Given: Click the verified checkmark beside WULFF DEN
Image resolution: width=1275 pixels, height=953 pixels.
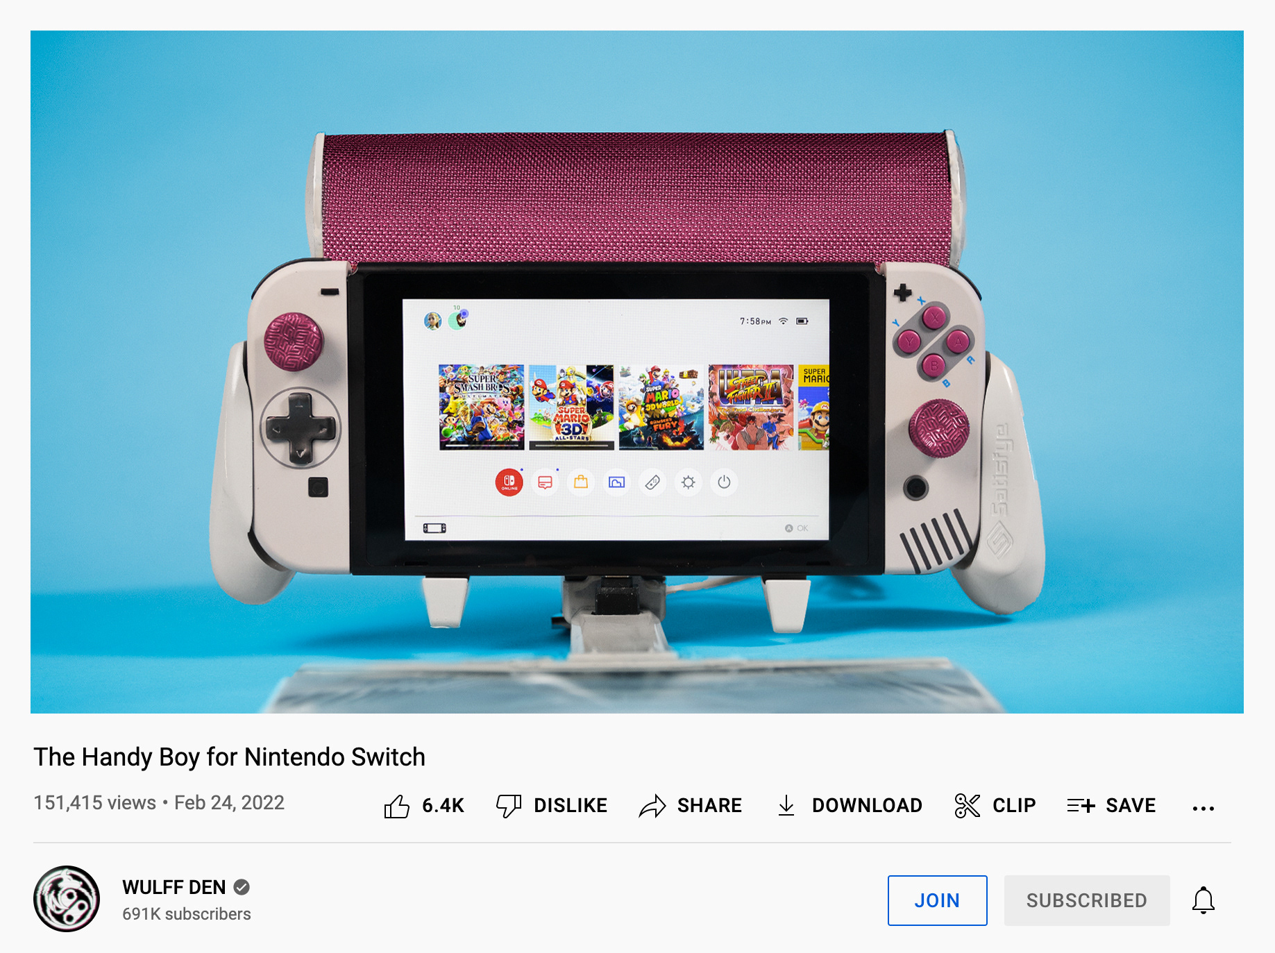Looking at the screenshot, I should click(x=242, y=887).
